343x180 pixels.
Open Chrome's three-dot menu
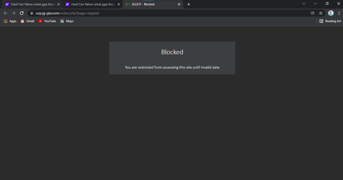pos(339,13)
